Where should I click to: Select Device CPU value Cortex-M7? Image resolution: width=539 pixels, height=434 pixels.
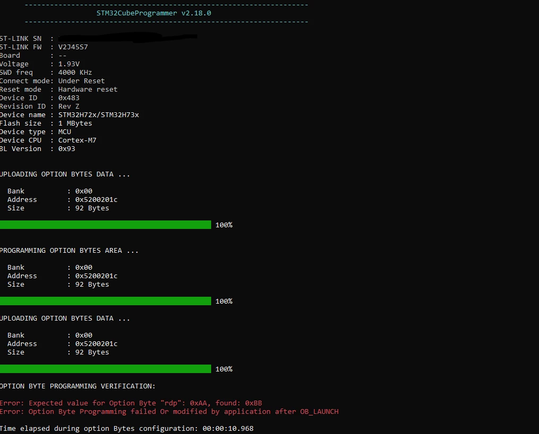click(77, 140)
